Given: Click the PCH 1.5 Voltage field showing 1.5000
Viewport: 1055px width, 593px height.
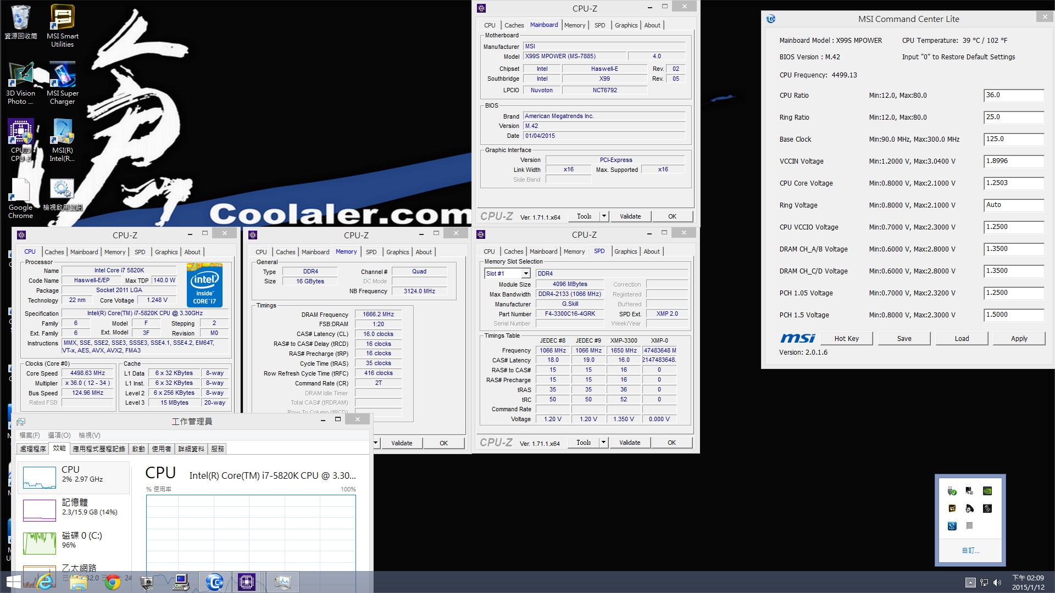Looking at the screenshot, I should pyautogui.click(x=1013, y=315).
